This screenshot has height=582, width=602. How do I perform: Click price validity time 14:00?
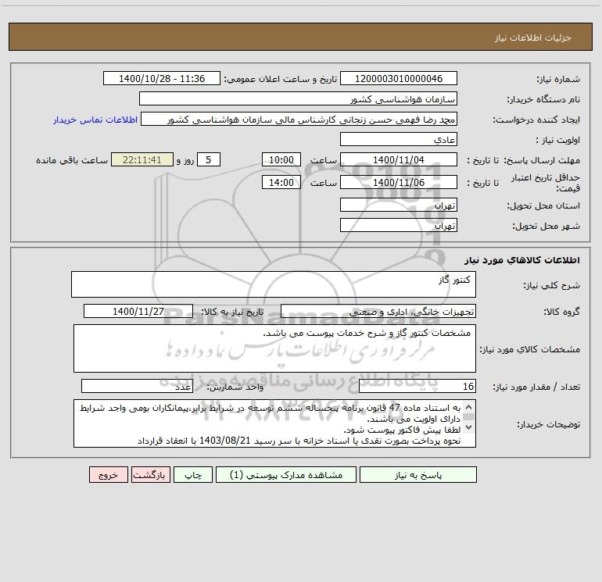coord(281,182)
